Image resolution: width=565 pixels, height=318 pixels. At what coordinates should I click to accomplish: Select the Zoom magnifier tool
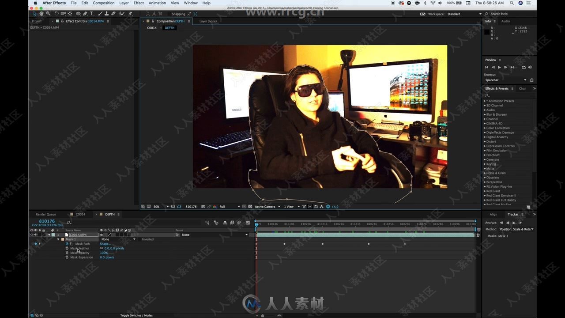48,14
